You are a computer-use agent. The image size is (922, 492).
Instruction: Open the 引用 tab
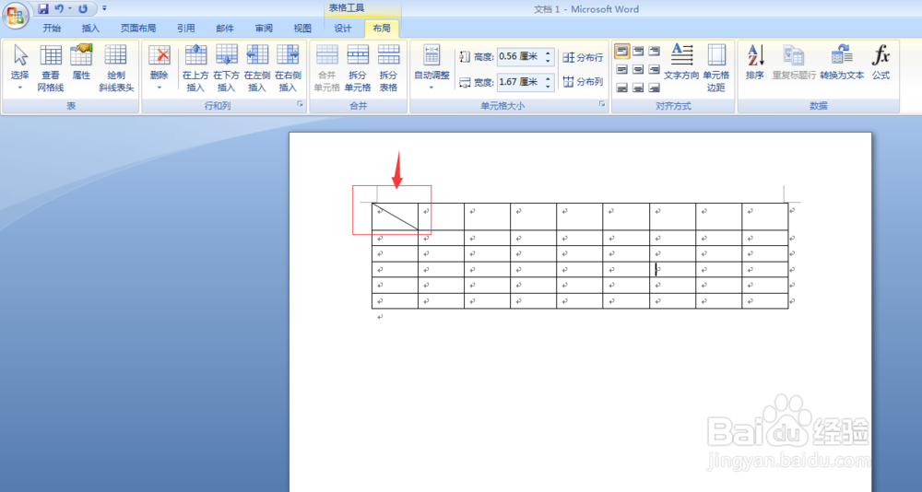tap(186, 29)
